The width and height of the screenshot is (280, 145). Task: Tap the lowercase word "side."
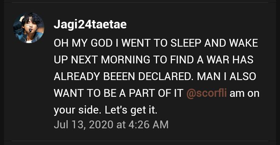(90, 110)
